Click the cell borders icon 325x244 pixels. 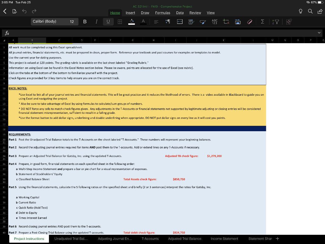(x=120, y=22)
